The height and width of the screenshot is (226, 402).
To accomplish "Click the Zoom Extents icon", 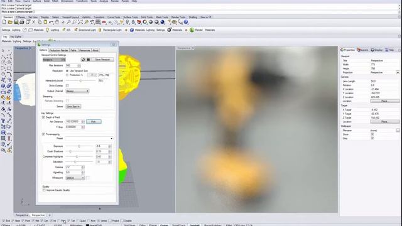I will point(80,23).
